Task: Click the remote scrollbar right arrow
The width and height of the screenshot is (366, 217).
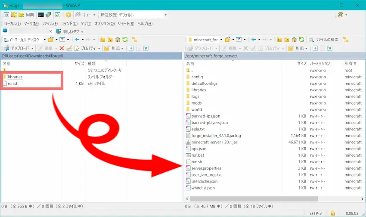Action: [362, 199]
